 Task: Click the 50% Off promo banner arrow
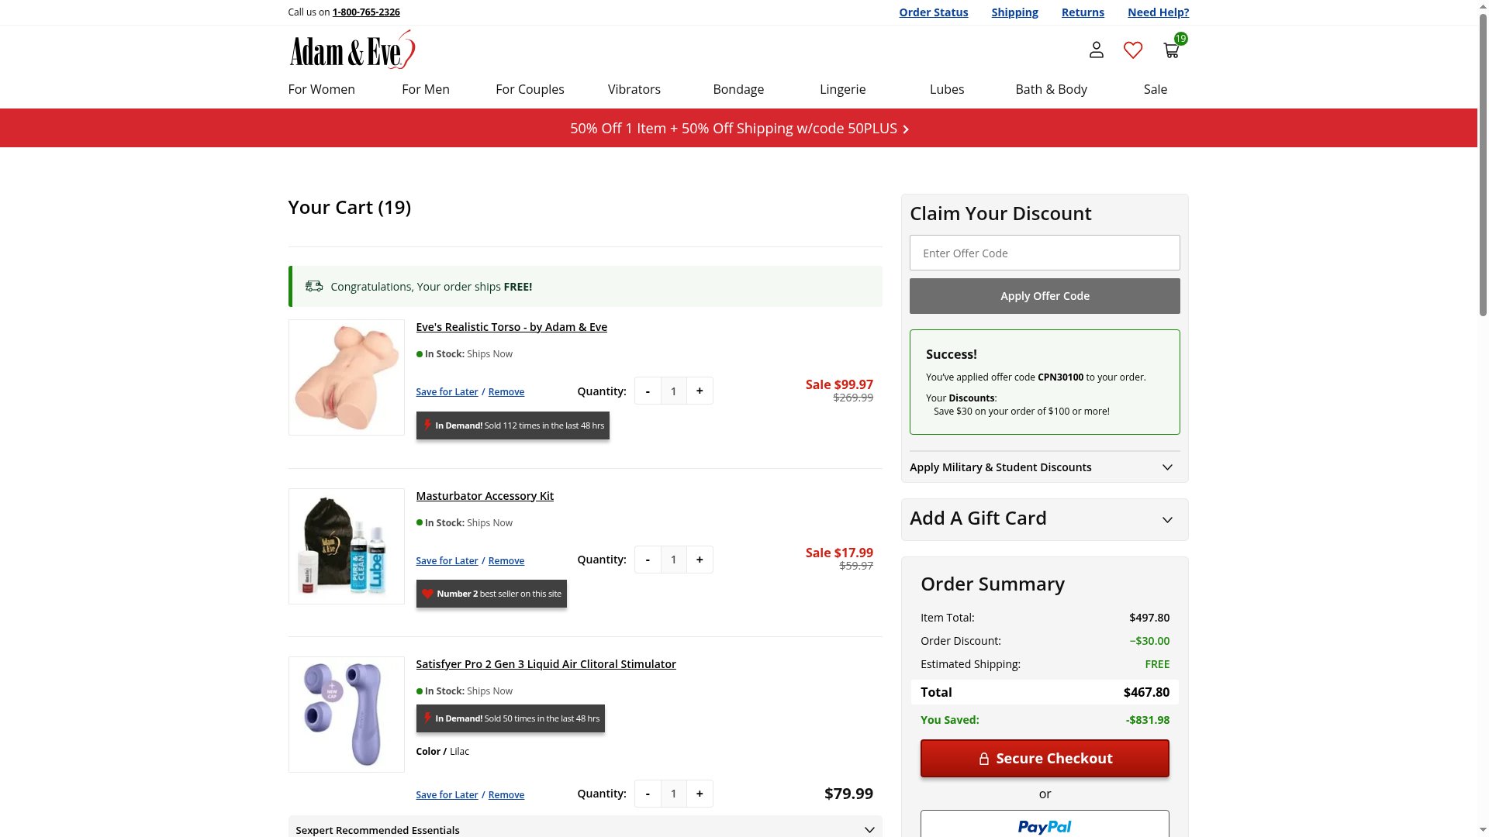(906, 129)
